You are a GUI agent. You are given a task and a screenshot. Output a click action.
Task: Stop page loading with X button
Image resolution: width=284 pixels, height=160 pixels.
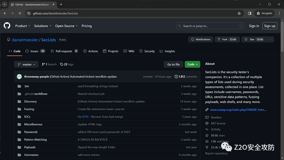pos(20,13)
